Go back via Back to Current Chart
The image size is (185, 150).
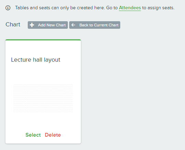(x=95, y=25)
